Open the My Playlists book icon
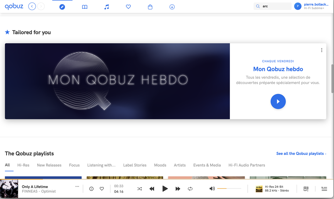 [85, 7]
